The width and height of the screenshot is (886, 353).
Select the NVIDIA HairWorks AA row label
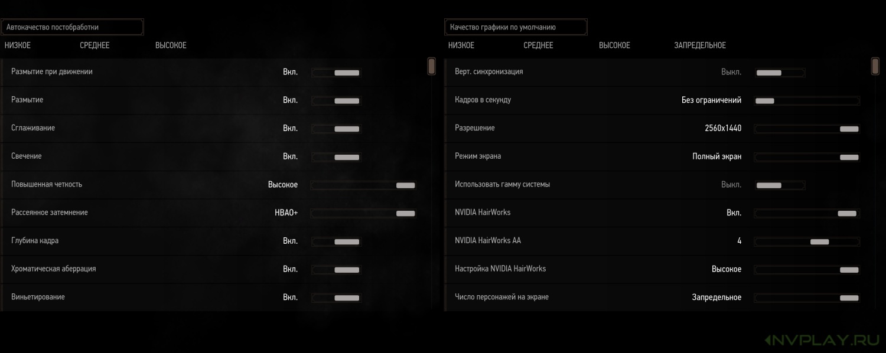pos(488,241)
